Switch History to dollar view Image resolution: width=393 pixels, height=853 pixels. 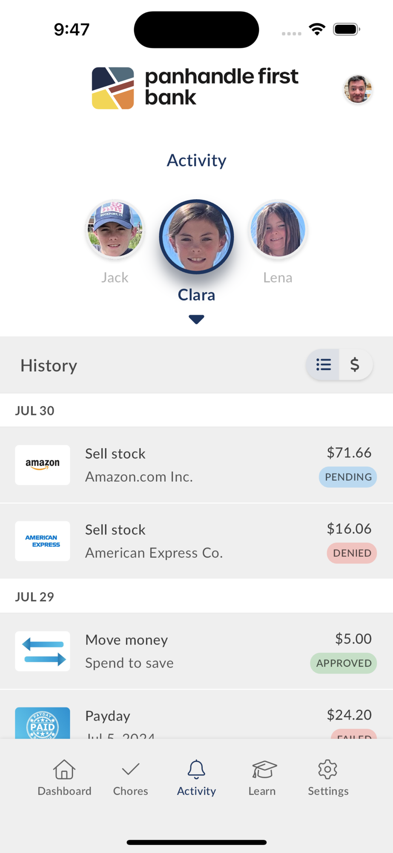(x=355, y=365)
